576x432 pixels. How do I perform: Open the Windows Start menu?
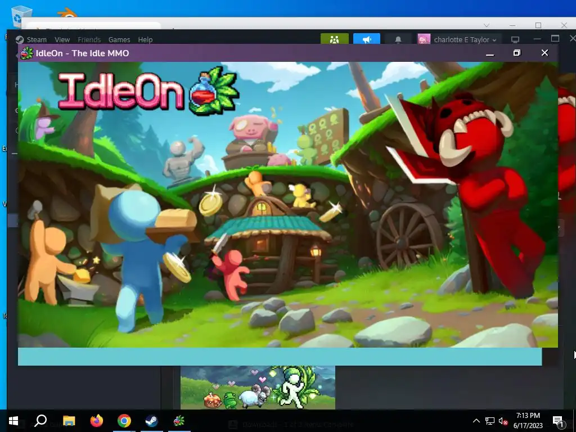pyautogui.click(x=13, y=421)
